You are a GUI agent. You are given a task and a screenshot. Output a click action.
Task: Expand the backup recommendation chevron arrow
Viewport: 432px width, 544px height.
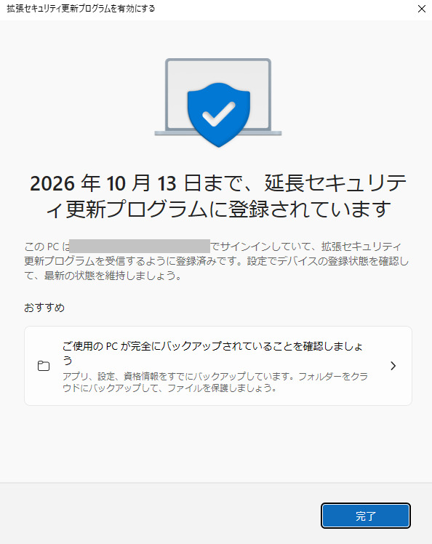click(x=393, y=366)
